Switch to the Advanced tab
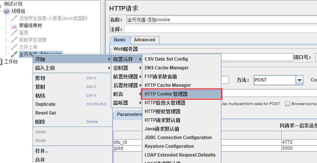The height and width of the screenshot is (163, 317). pos(145,40)
